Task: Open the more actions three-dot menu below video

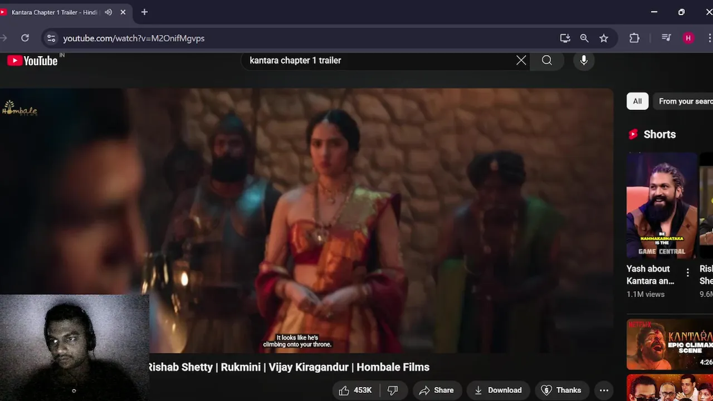Action: point(604,390)
